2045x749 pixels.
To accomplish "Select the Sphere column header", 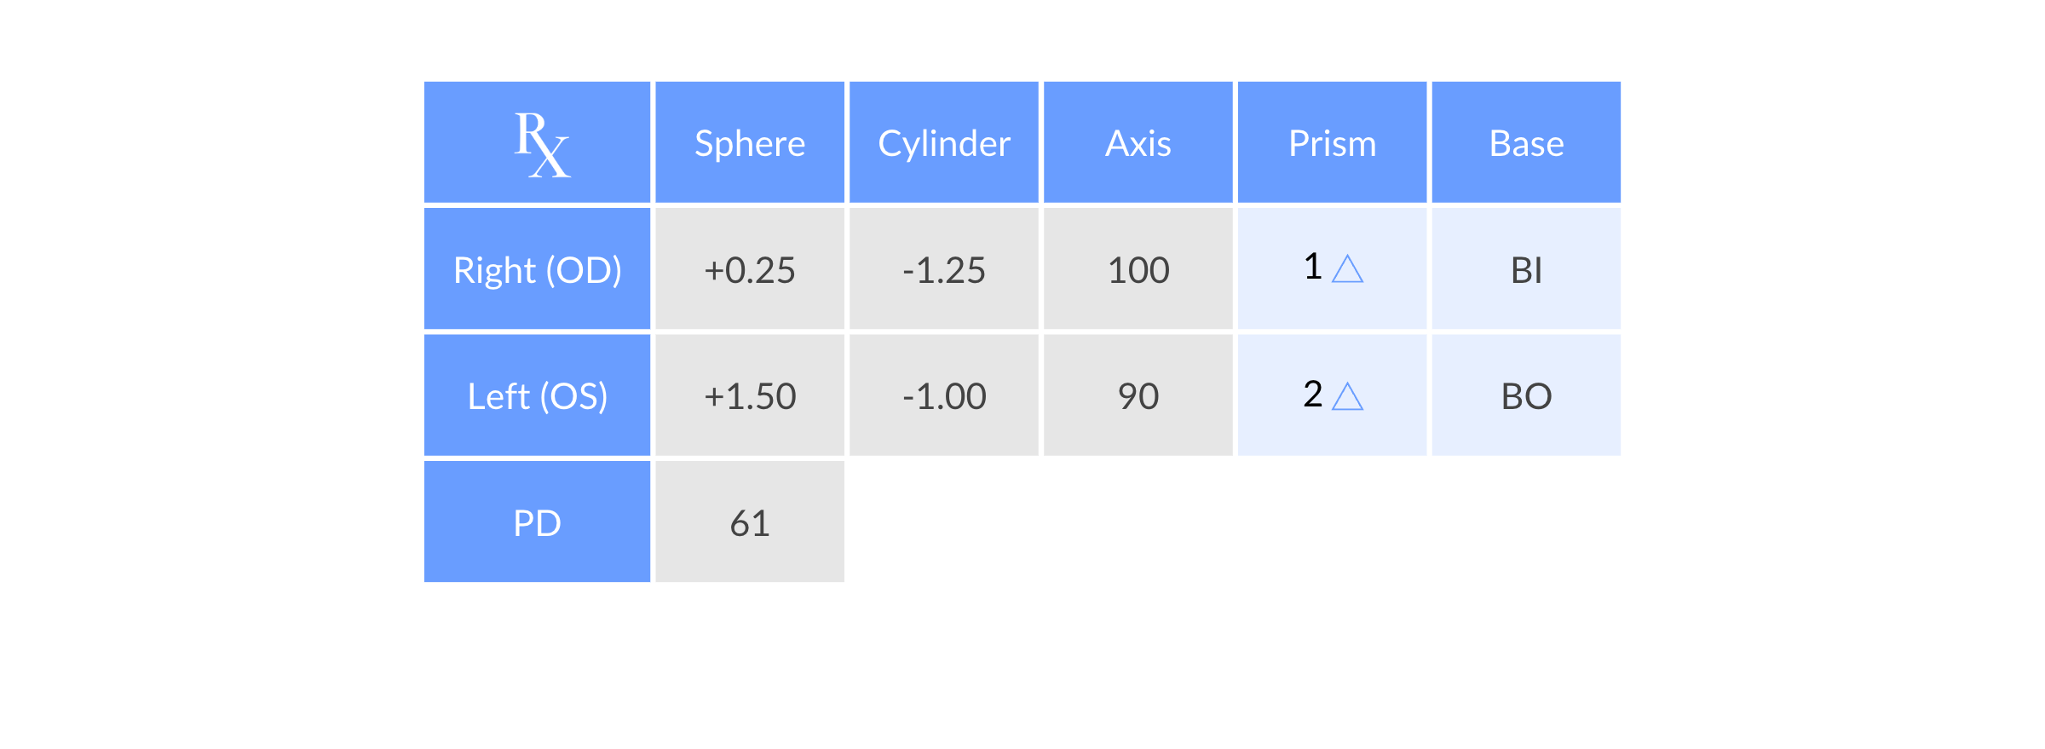I will 750,143.
